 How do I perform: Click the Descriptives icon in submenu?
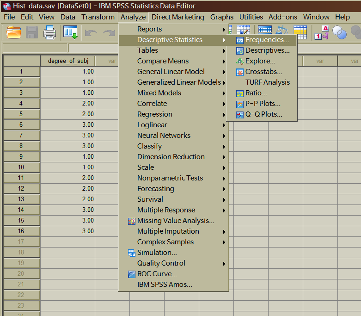240,51
